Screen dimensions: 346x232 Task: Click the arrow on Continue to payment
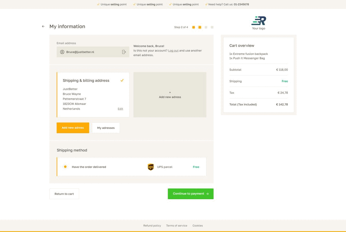pos(207,194)
